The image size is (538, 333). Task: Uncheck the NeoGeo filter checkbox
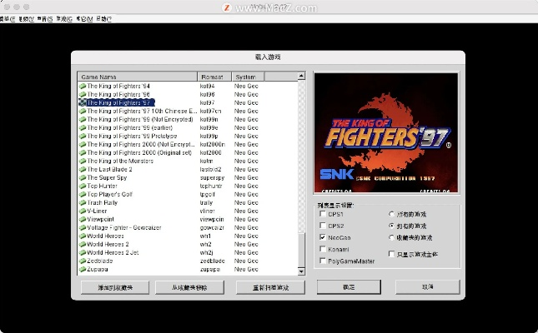[x=323, y=237]
